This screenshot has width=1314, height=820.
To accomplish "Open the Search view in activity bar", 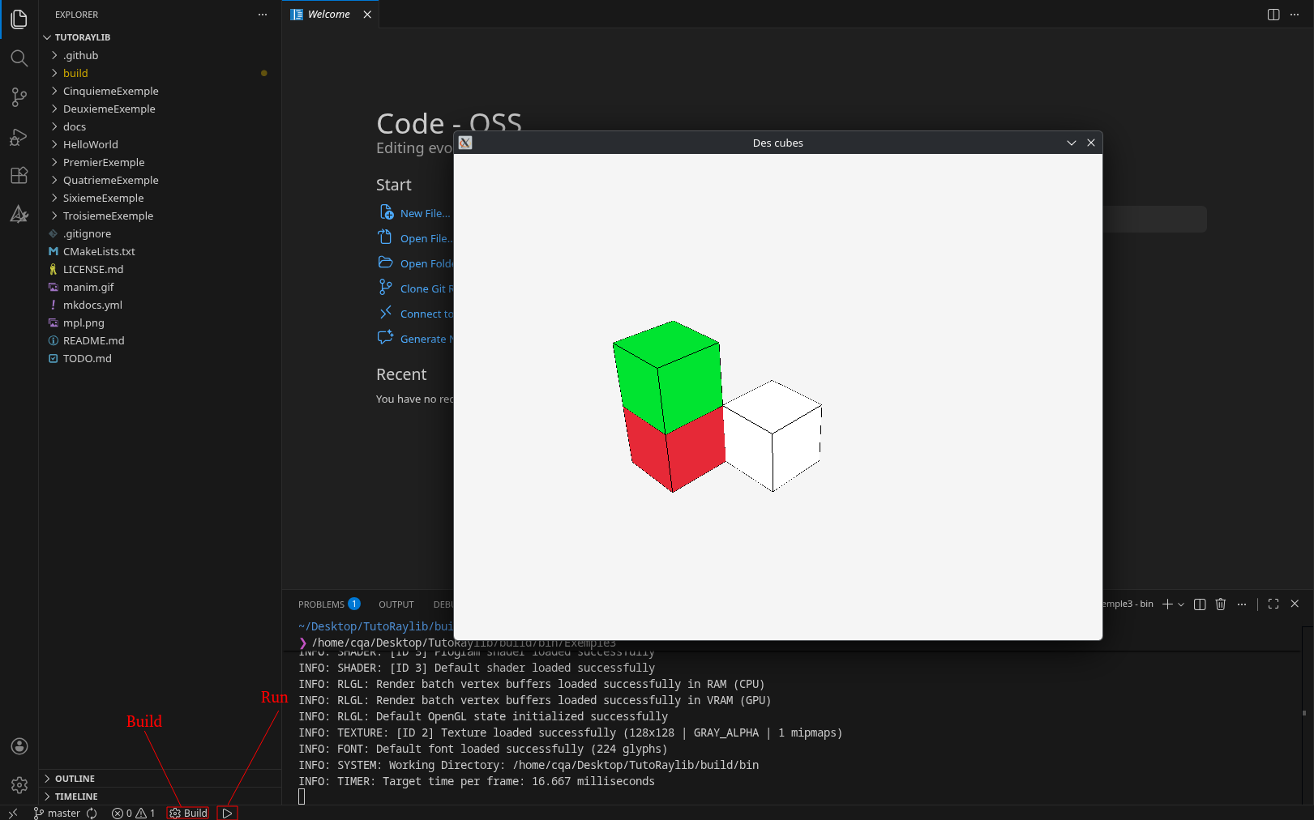I will pyautogui.click(x=19, y=58).
